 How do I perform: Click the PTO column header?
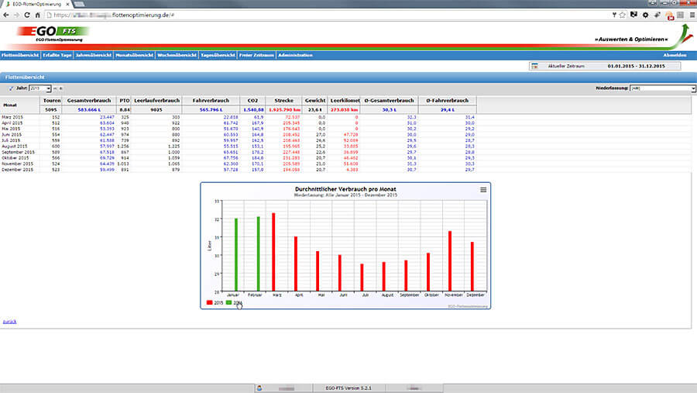pyautogui.click(x=125, y=101)
